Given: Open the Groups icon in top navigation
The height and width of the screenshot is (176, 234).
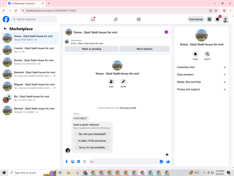Looking at the screenshot, I should tap(139, 19).
